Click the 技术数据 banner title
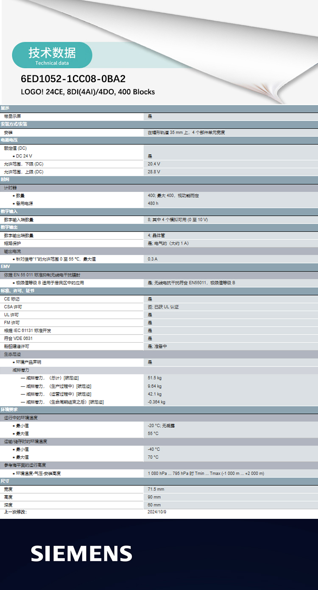The height and width of the screenshot is (590, 318). [52, 53]
